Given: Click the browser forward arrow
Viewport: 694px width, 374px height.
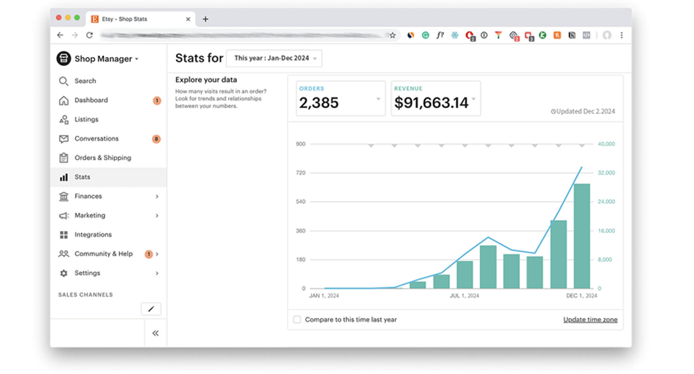Looking at the screenshot, I should (x=75, y=35).
